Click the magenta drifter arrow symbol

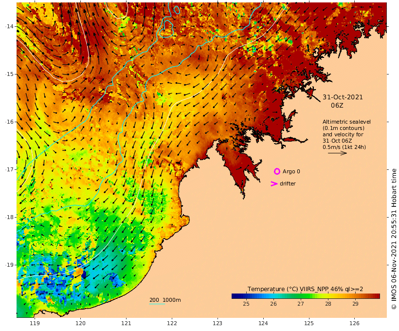[274, 184]
